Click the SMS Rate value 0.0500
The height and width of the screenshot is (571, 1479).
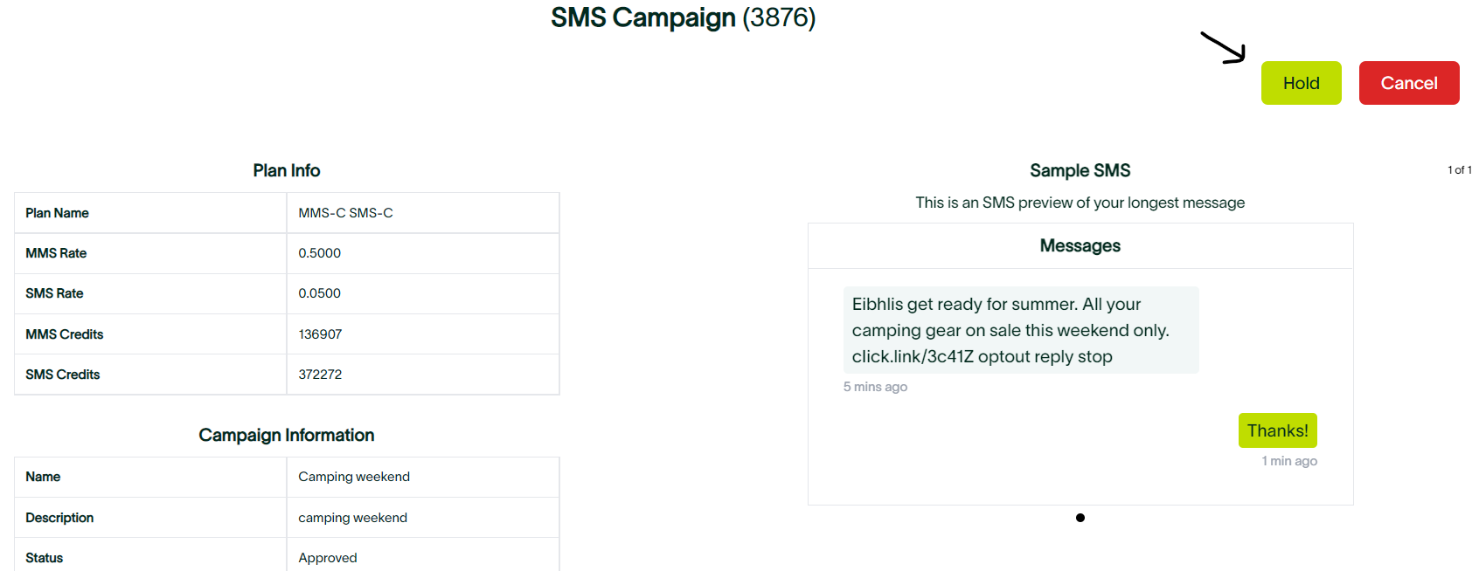(x=320, y=293)
